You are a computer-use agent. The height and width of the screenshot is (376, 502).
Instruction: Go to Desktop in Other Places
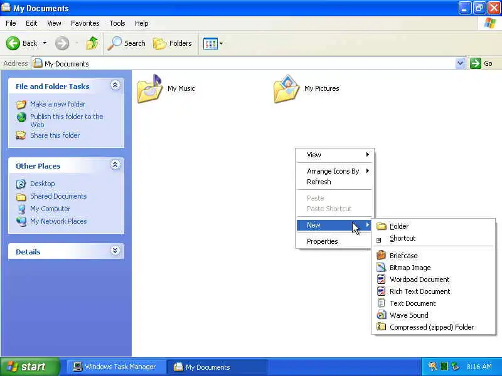tap(42, 184)
